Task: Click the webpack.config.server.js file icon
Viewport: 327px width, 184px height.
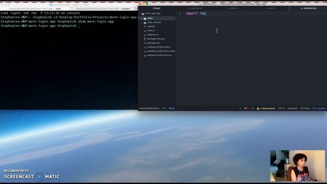Action: point(145,56)
